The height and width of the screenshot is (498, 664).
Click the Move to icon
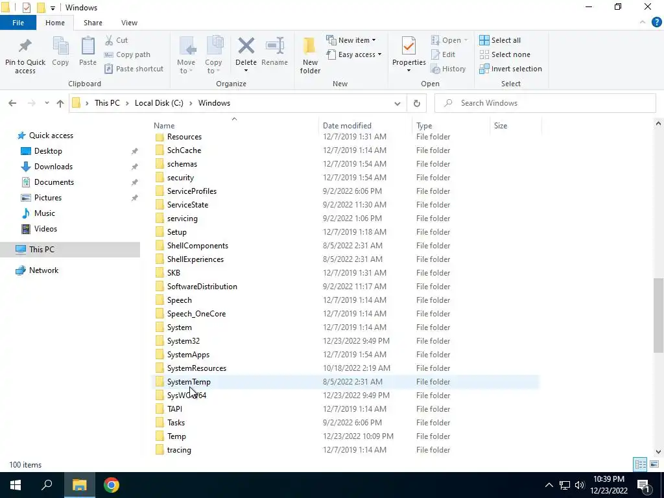[x=186, y=46]
